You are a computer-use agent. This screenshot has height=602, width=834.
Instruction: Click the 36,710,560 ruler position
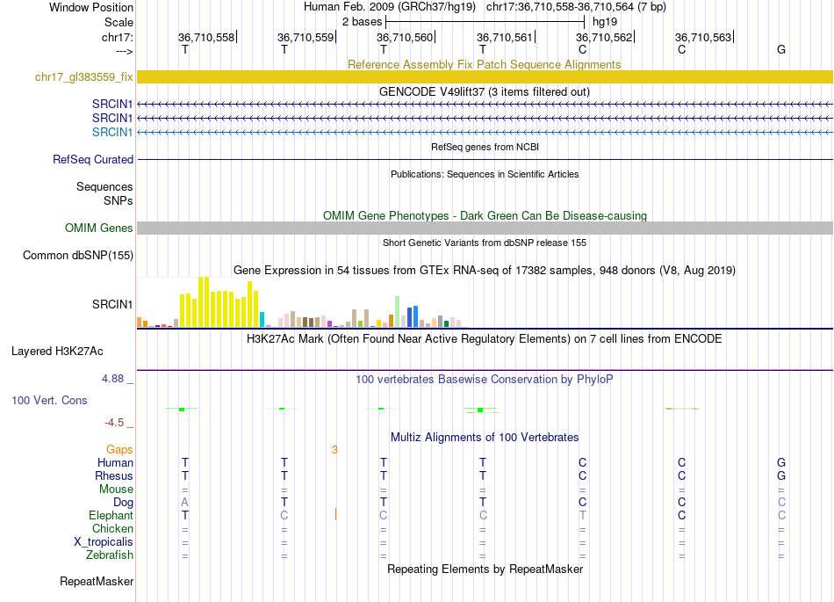405,37
